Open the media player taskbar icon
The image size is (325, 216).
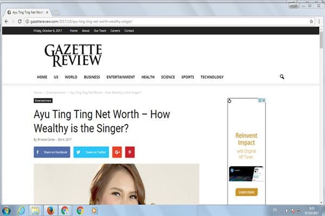pos(94,211)
